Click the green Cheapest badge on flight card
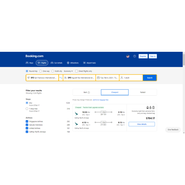This screenshot has width=185, height=185. point(78,107)
